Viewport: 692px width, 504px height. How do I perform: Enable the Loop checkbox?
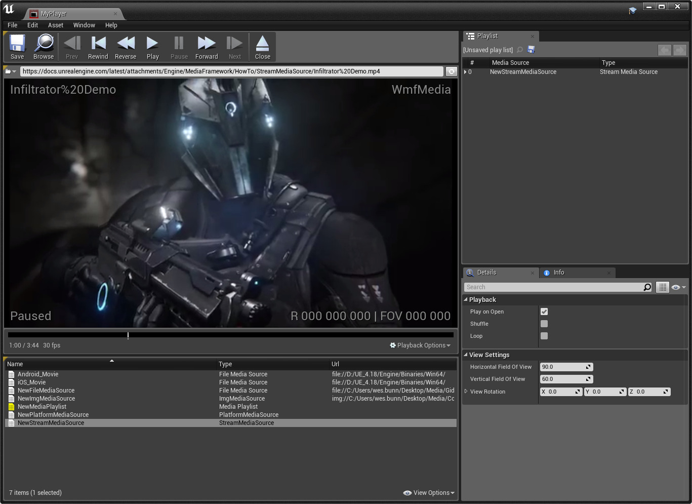[x=544, y=336]
